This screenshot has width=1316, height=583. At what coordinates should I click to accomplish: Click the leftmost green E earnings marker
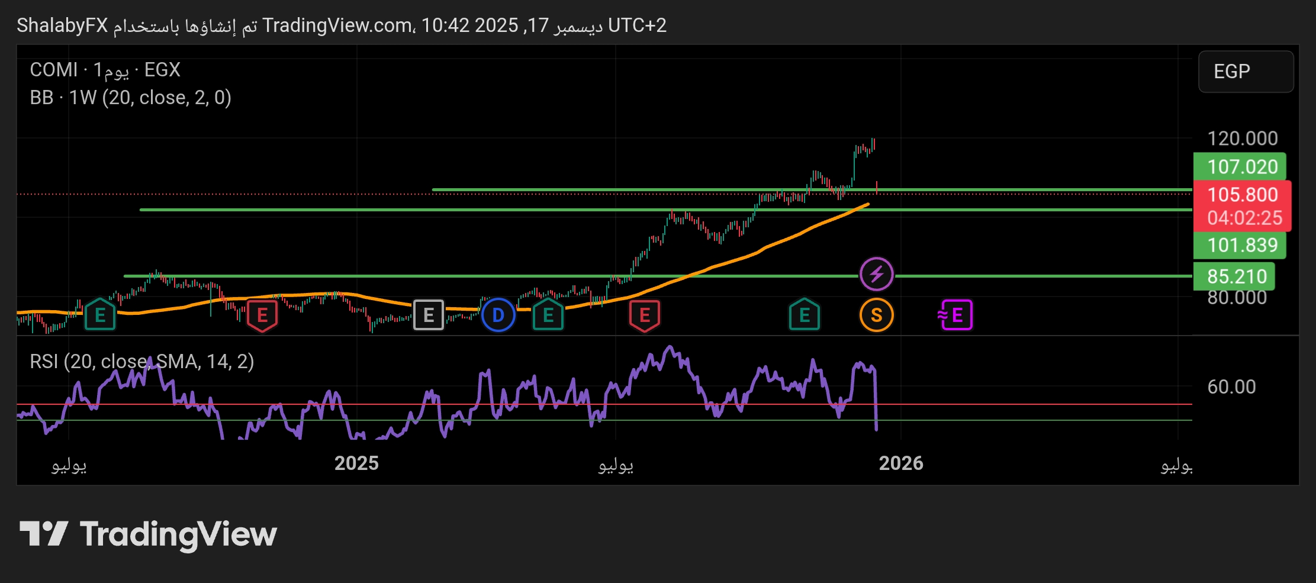pyautogui.click(x=100, y=315)
